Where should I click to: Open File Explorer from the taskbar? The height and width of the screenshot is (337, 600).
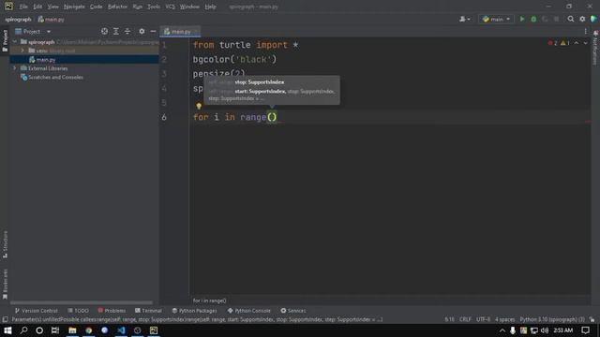point(72,330)
